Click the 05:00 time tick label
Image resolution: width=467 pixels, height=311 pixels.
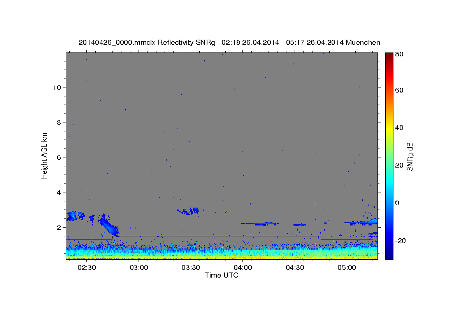pyautogui.click(x=347, y=268)
